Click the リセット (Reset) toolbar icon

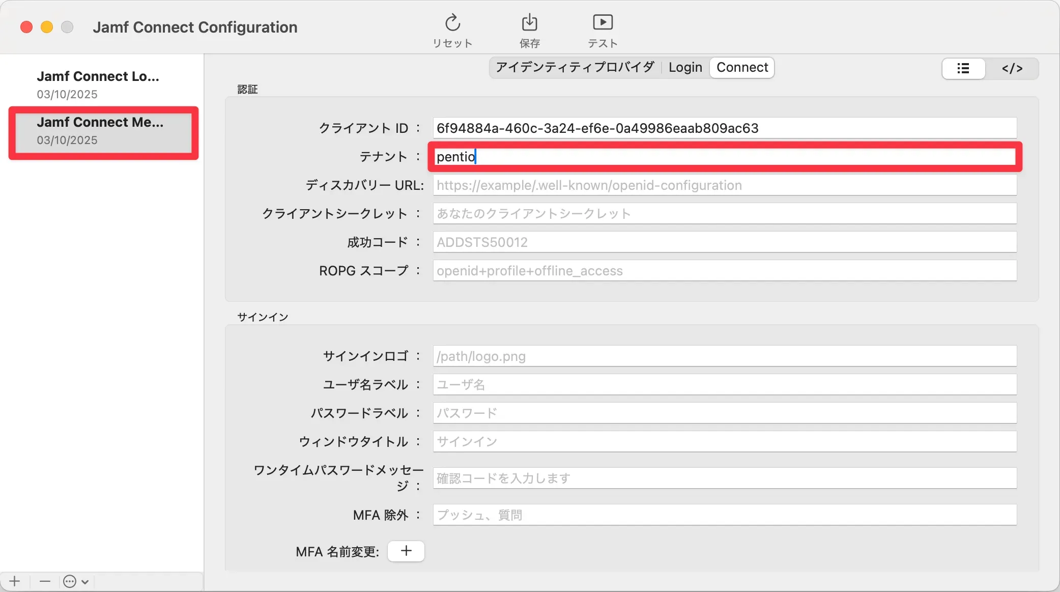452,23
